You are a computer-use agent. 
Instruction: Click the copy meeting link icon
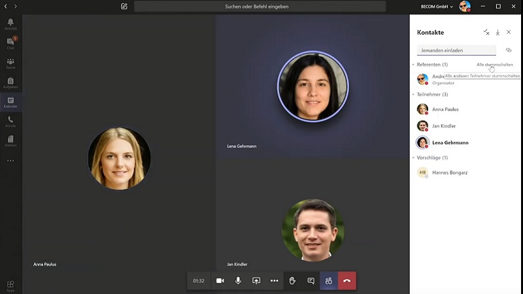pyautogui.click(x=509, y=50)
